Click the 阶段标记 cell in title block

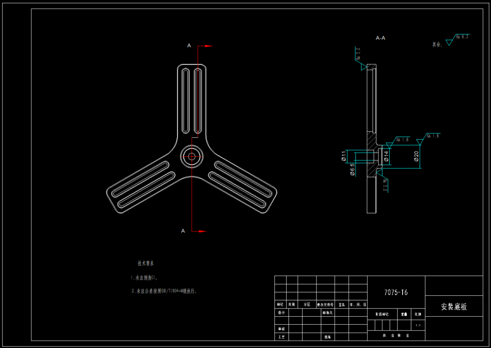(x=382, y=314)
